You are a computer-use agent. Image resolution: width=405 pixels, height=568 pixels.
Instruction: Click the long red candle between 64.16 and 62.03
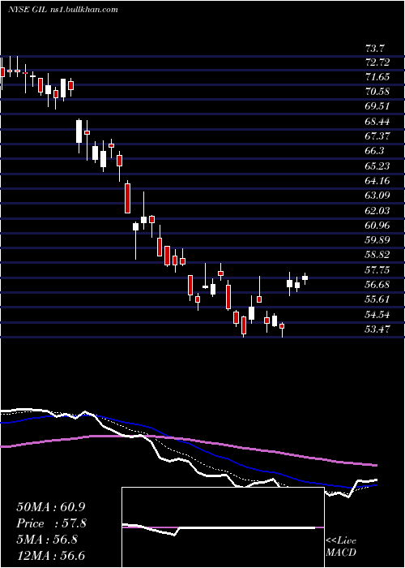point(127,198)
